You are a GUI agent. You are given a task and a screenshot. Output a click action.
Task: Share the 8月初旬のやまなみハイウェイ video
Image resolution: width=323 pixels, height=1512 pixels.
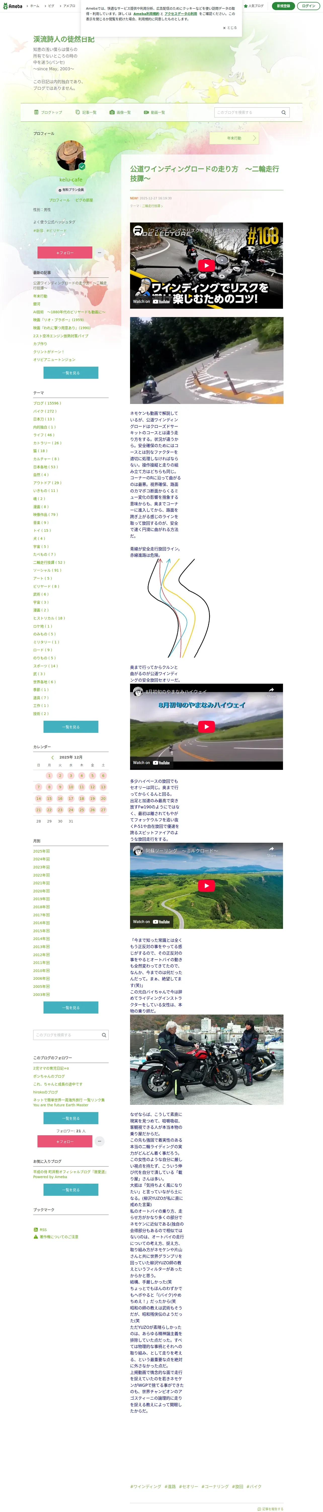[271, 691]
